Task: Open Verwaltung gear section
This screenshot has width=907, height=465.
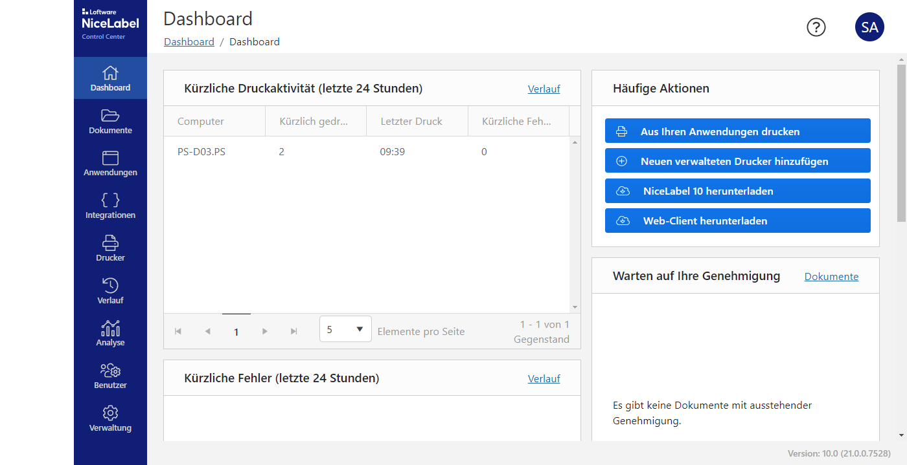Action: tap(110, 418)
